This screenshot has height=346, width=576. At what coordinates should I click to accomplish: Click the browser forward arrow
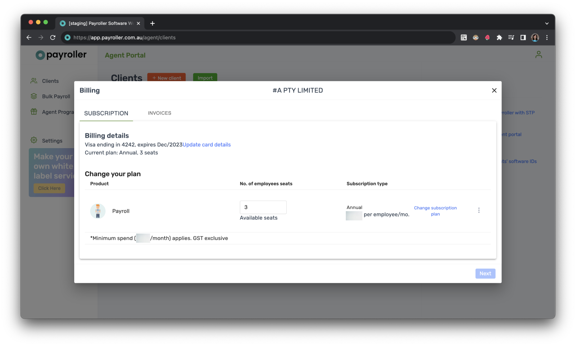[x=41, y=37]
